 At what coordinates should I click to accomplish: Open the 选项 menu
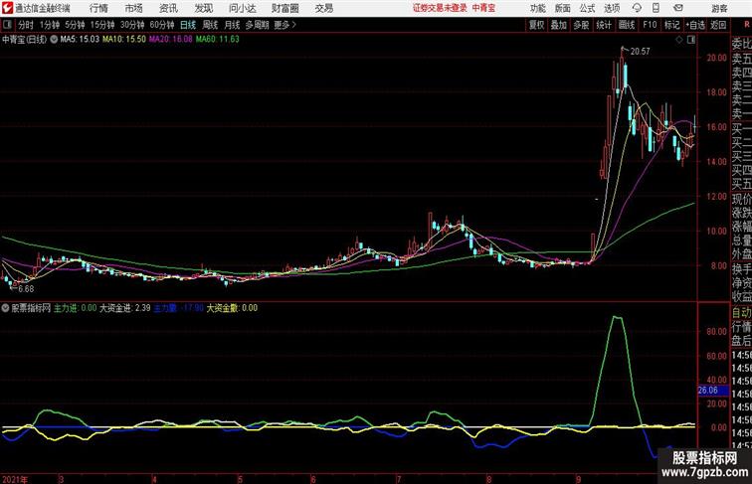pos(612,8)
